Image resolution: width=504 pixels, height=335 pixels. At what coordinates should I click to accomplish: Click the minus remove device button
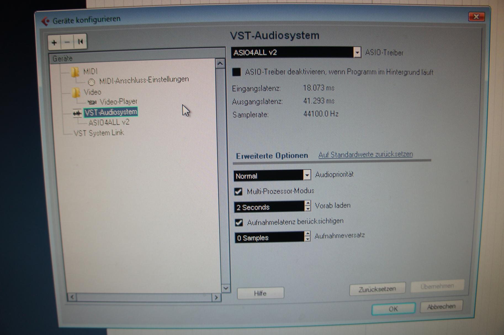click(x=67, y=42)
